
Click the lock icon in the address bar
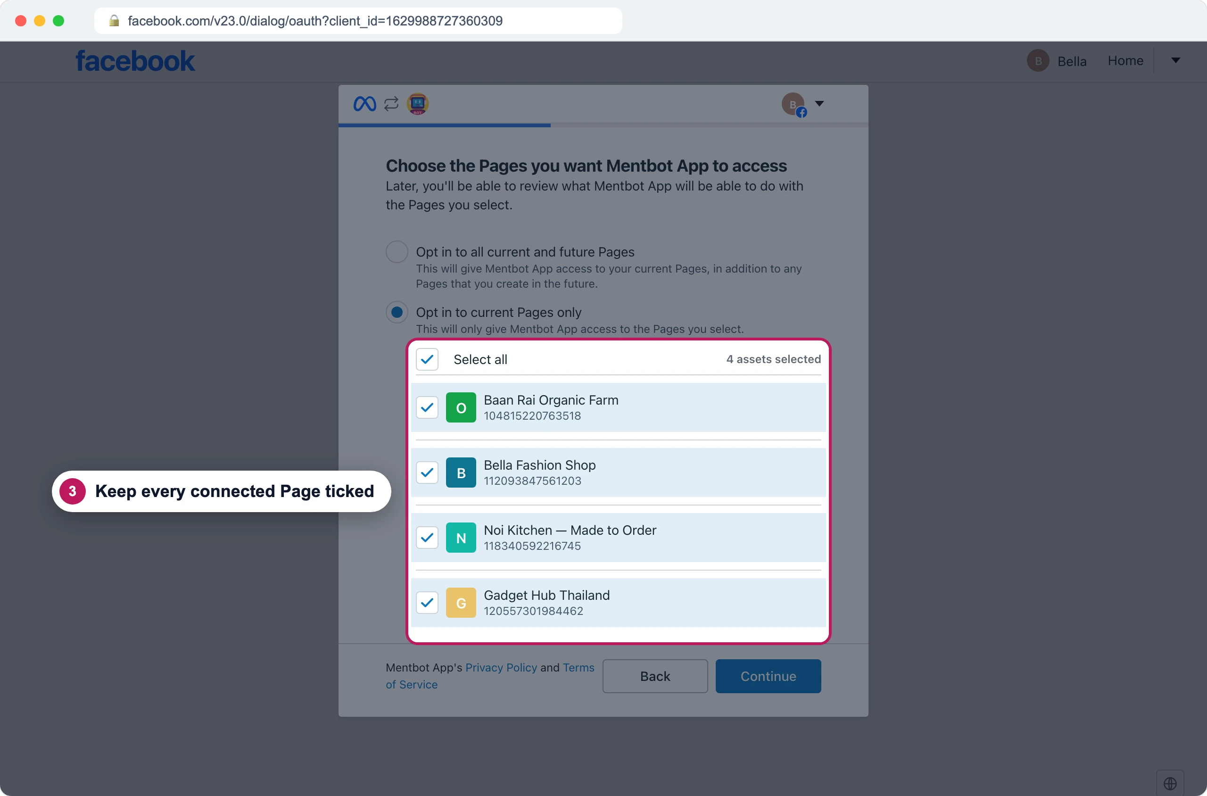click(114, 21)
